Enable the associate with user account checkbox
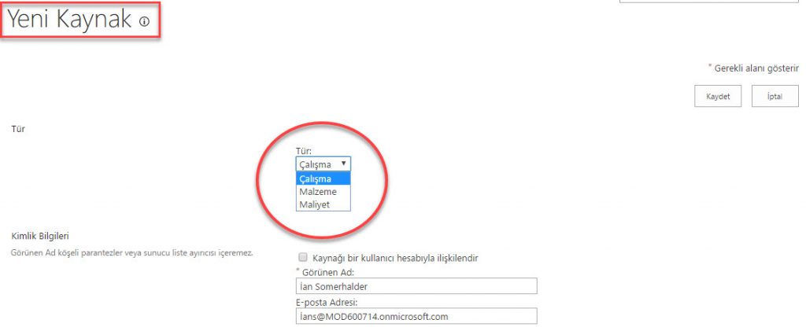806x327 pixels. click(302, 257)
